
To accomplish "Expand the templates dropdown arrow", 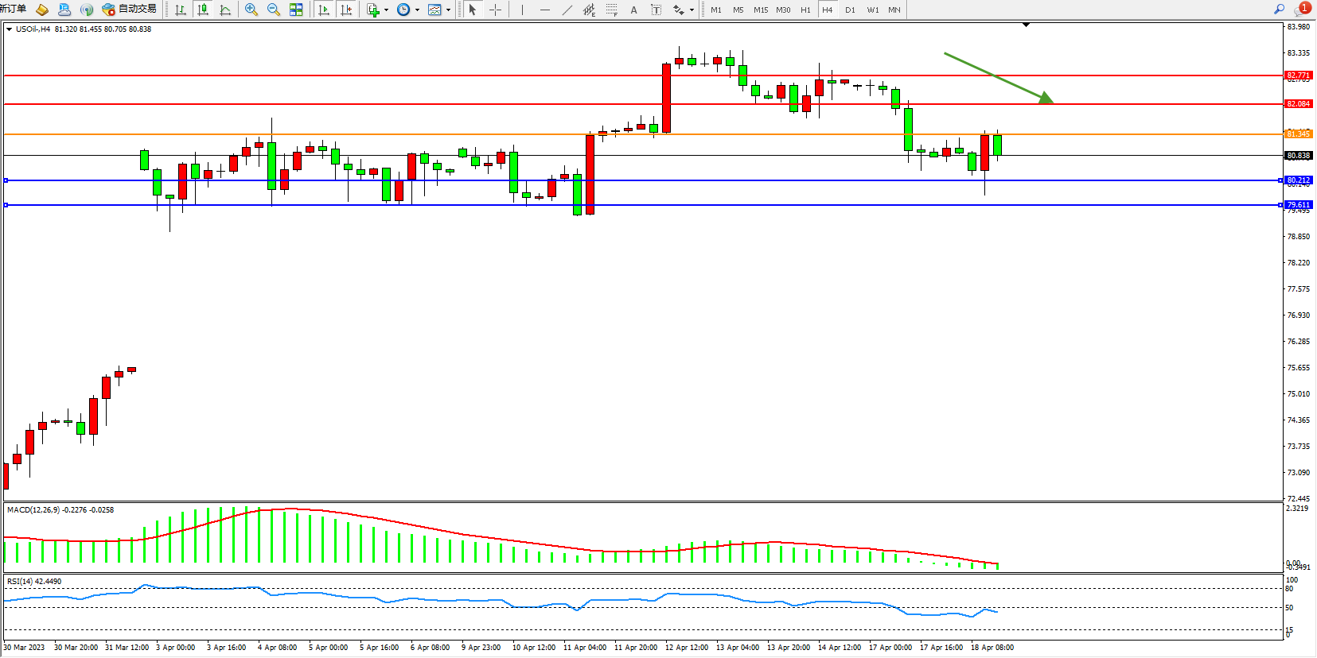I will click(448, 10).
